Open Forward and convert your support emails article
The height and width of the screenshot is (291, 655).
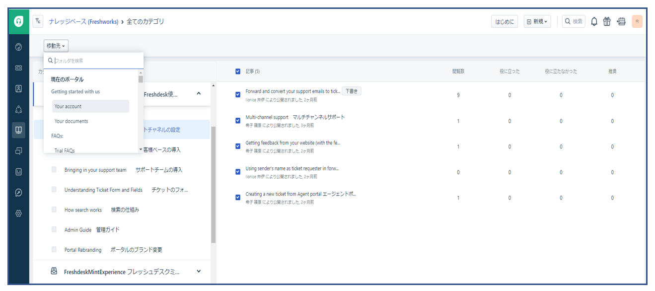(x=293, y=91)
